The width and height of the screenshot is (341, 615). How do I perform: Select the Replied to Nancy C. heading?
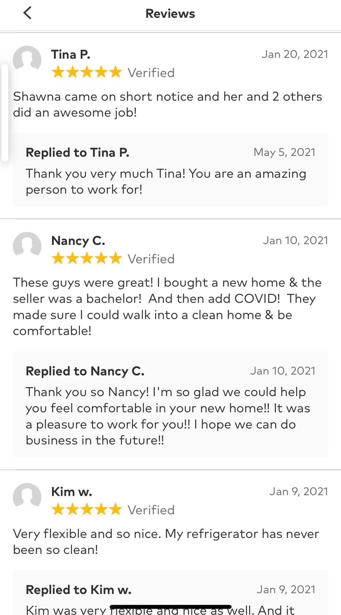85,371
